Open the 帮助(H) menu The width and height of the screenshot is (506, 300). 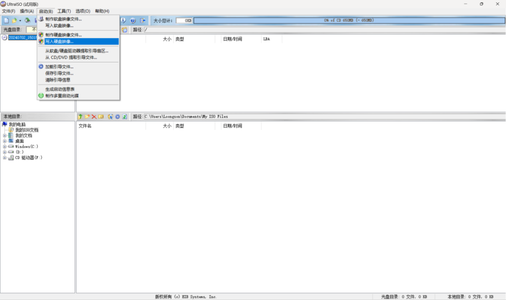click(102, 11)
